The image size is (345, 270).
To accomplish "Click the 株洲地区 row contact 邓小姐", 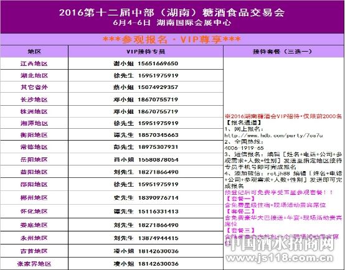I will tap(146, 111).
